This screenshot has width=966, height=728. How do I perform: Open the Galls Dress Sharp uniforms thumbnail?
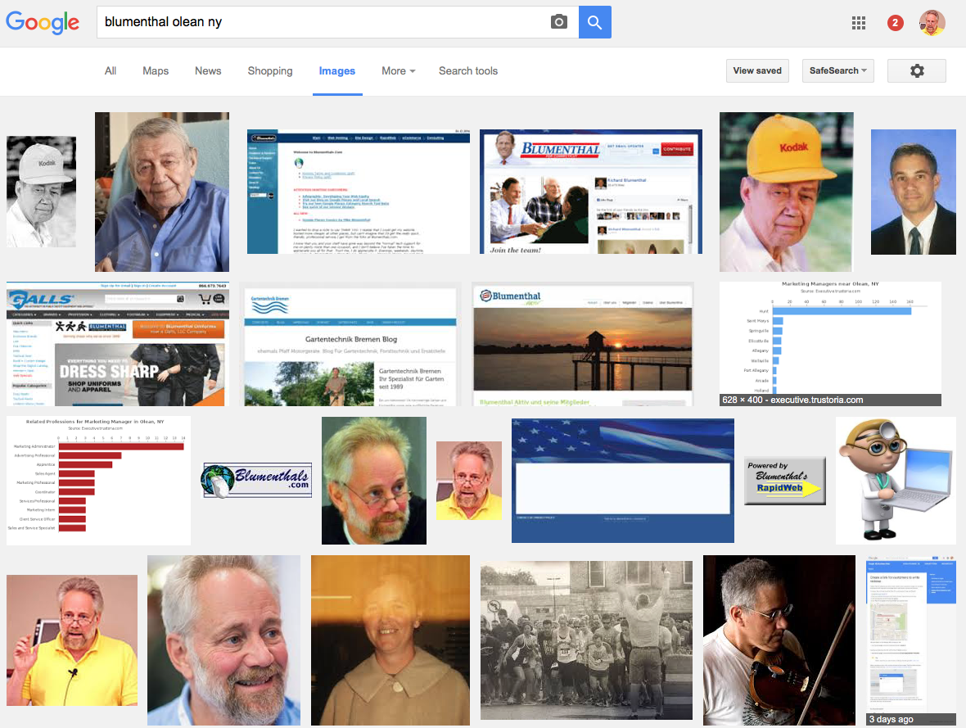click(118, 344)
